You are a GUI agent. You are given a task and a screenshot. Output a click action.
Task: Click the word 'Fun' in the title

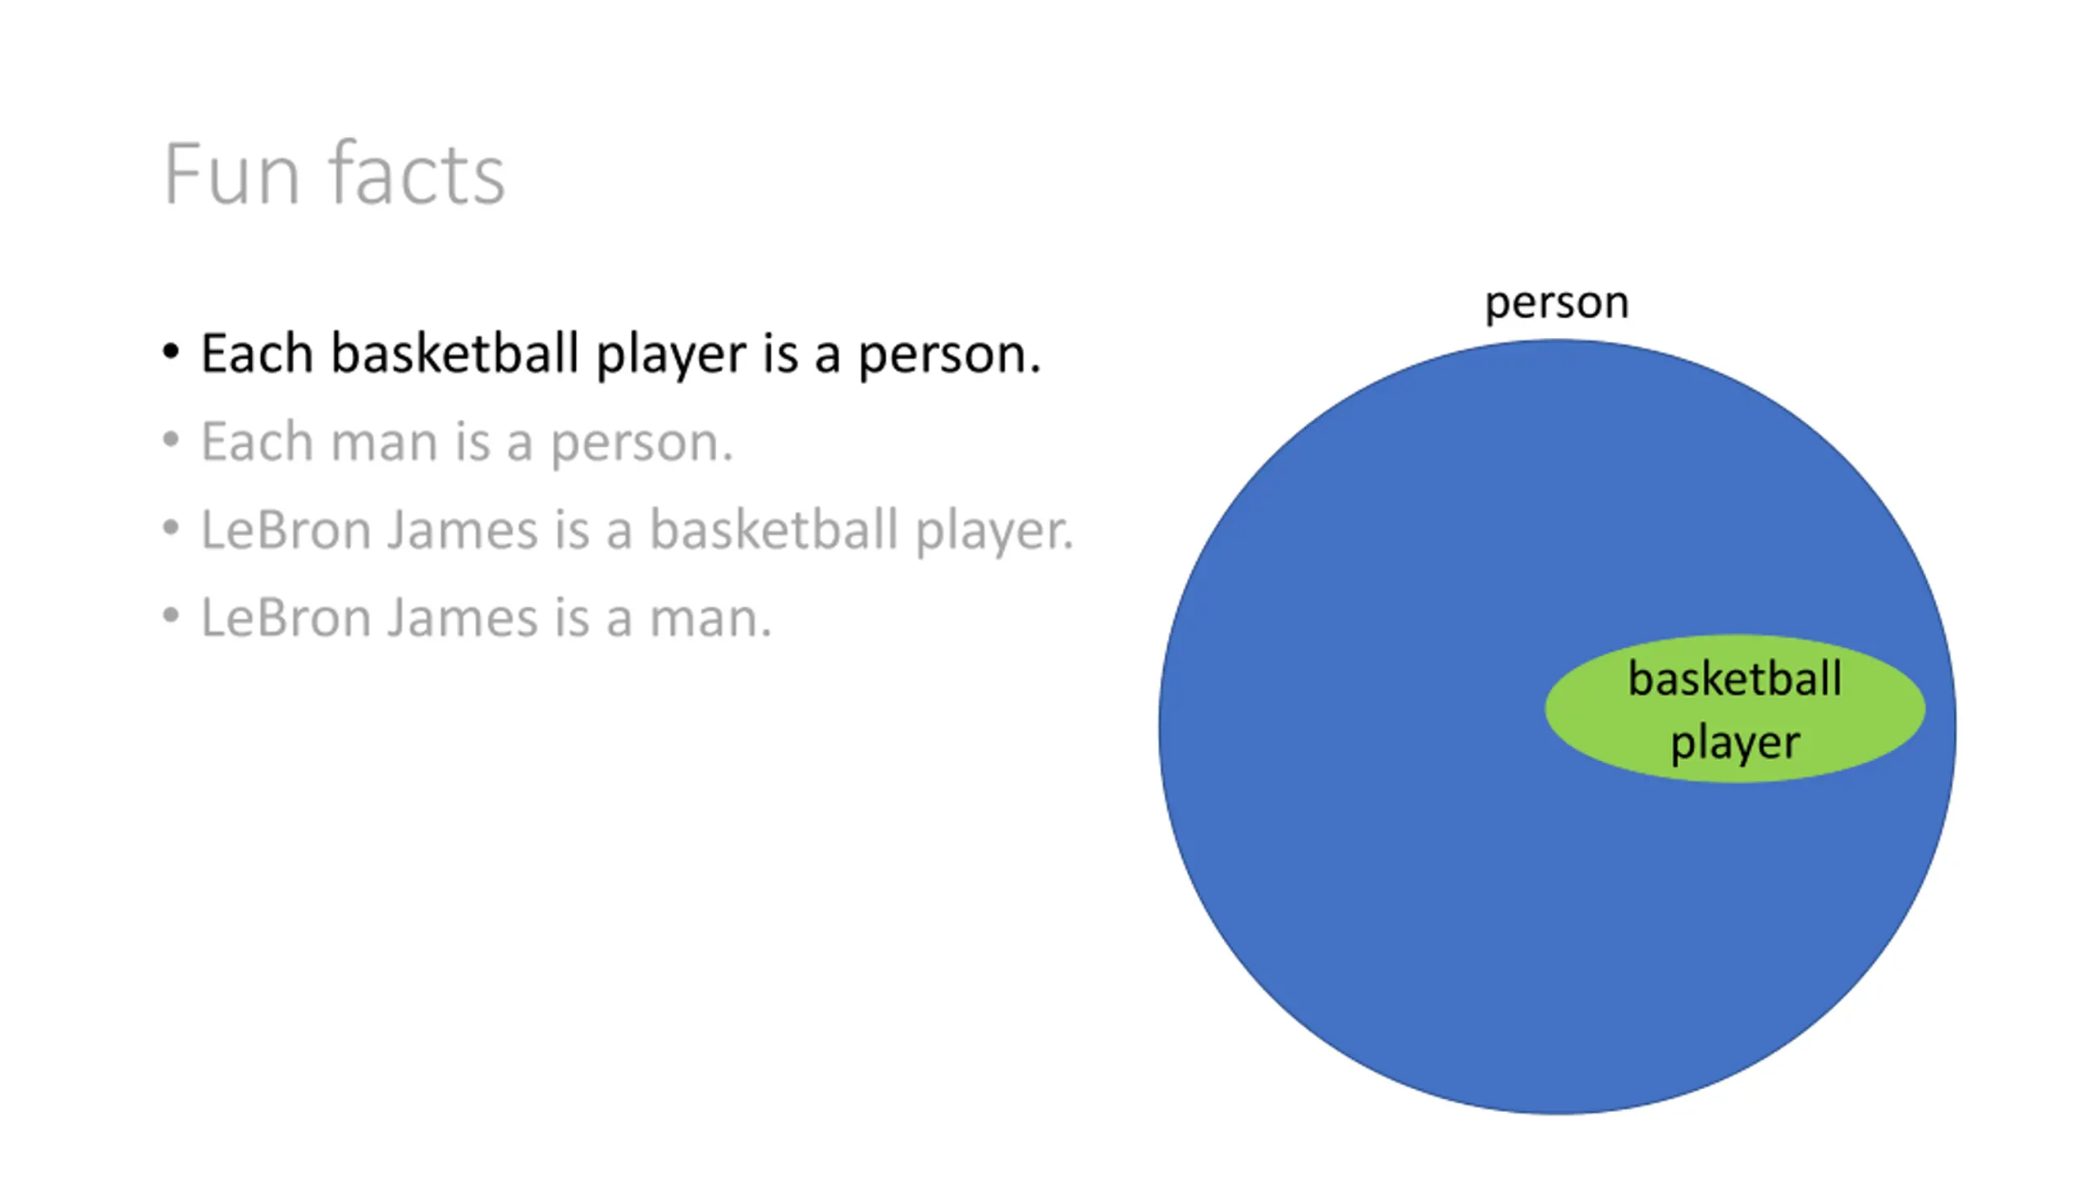232,175
